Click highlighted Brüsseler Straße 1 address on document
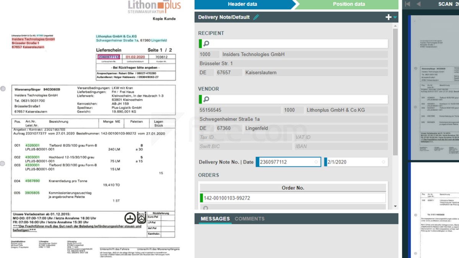Viewport: 459px width, 258px height. (x=26, y=43)
